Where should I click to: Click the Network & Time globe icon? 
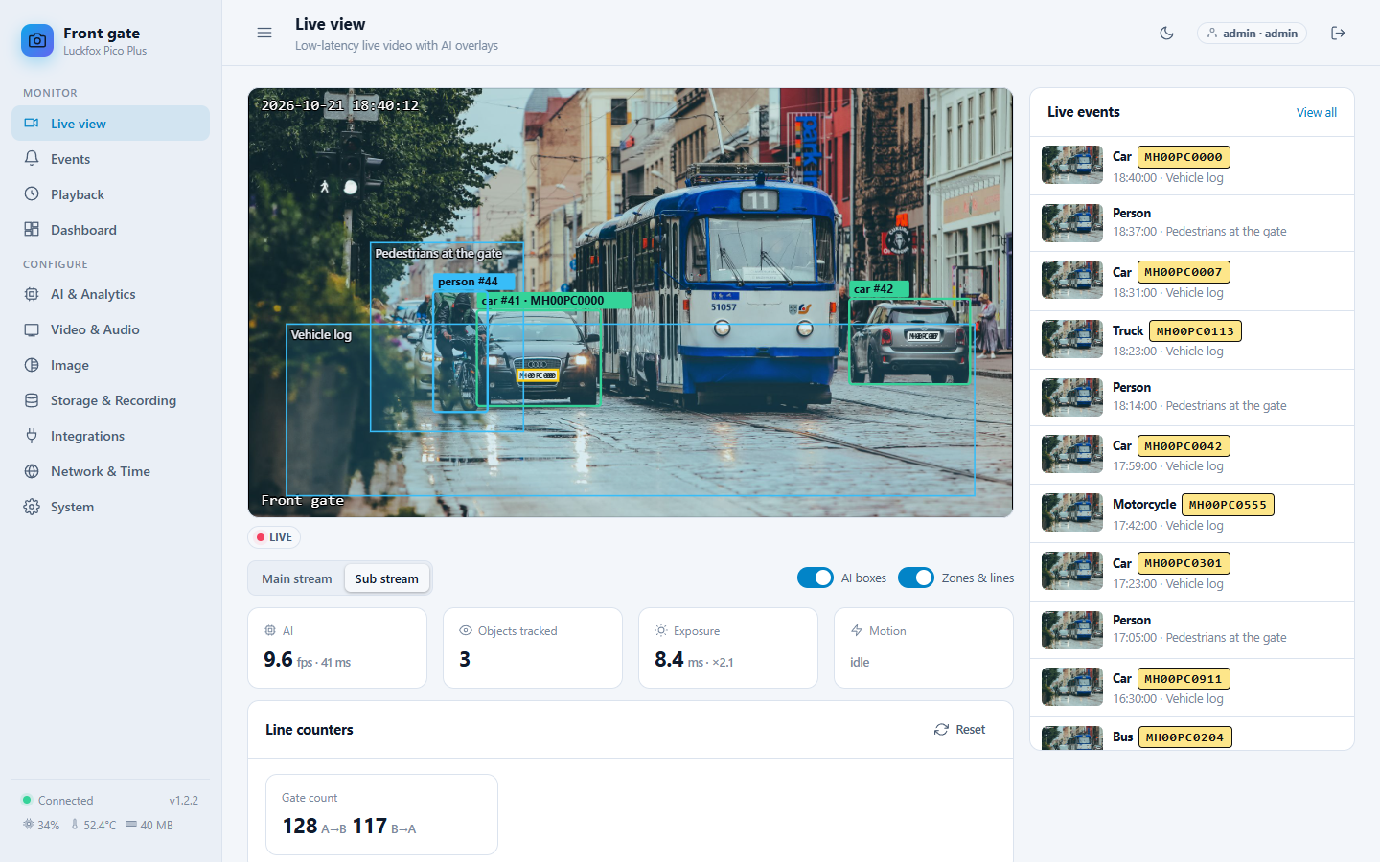(32, 471)
